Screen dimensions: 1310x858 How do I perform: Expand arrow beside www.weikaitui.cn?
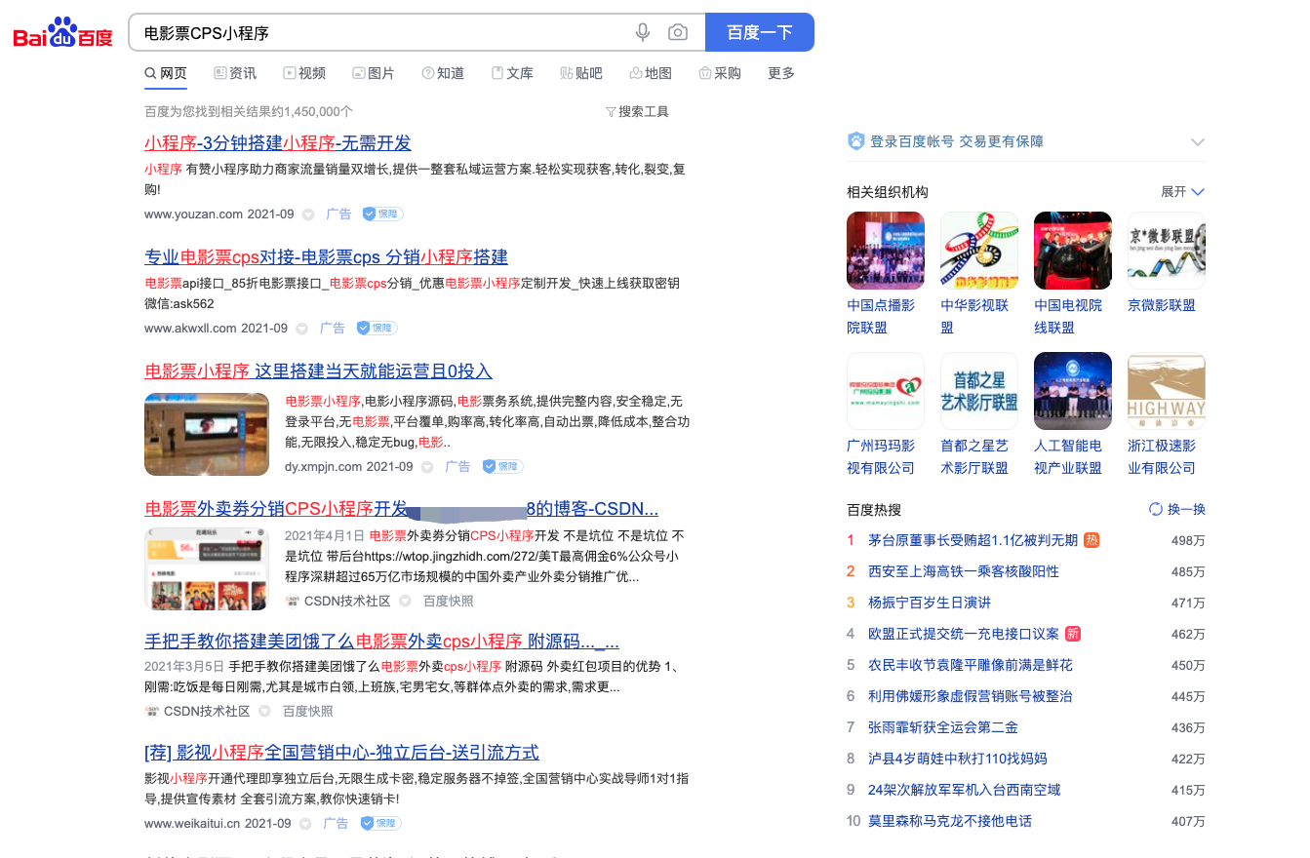click(305, 824)
